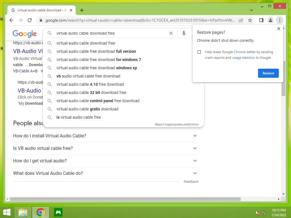Image resolution: width=291 pixels, height=218 pixels.
Task: Click the search query text field
Action: pyautogui.click(x=111, y=33)
